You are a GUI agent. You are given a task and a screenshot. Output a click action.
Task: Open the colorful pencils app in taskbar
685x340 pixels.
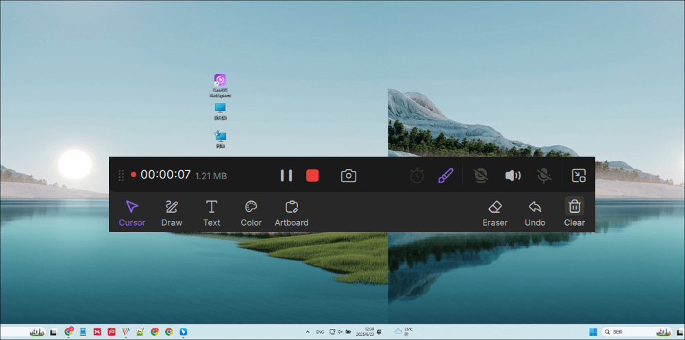(x=126, y=332)
